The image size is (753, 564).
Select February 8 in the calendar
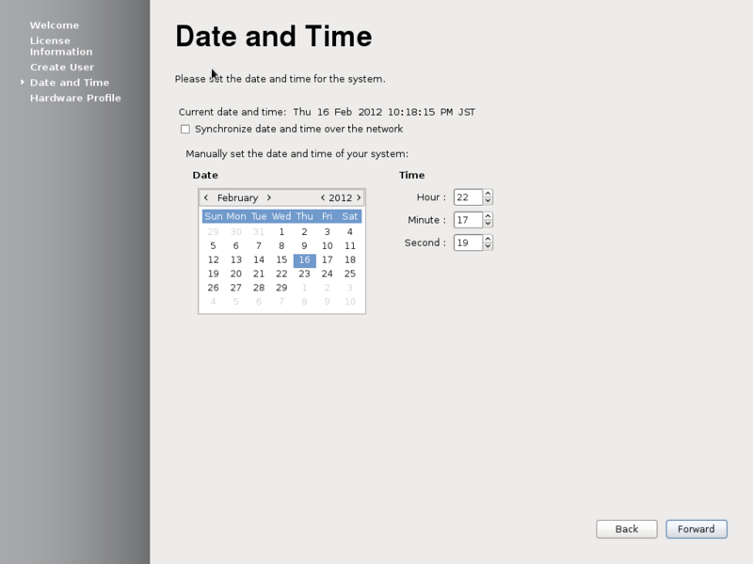pyautogui.click(x=281, y=246)
